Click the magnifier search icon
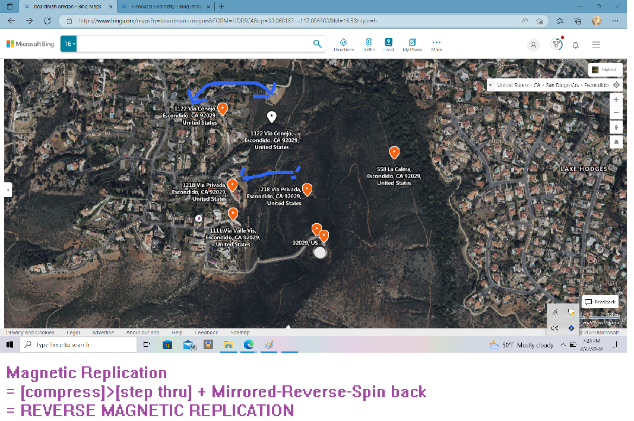 coord(318,44)
